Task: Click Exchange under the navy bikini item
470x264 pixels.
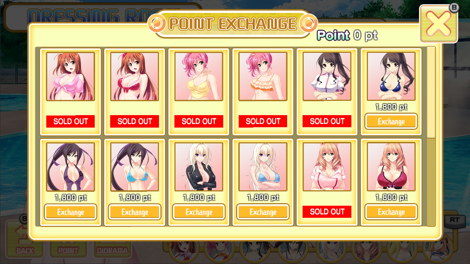Action: tap(391, 121)
